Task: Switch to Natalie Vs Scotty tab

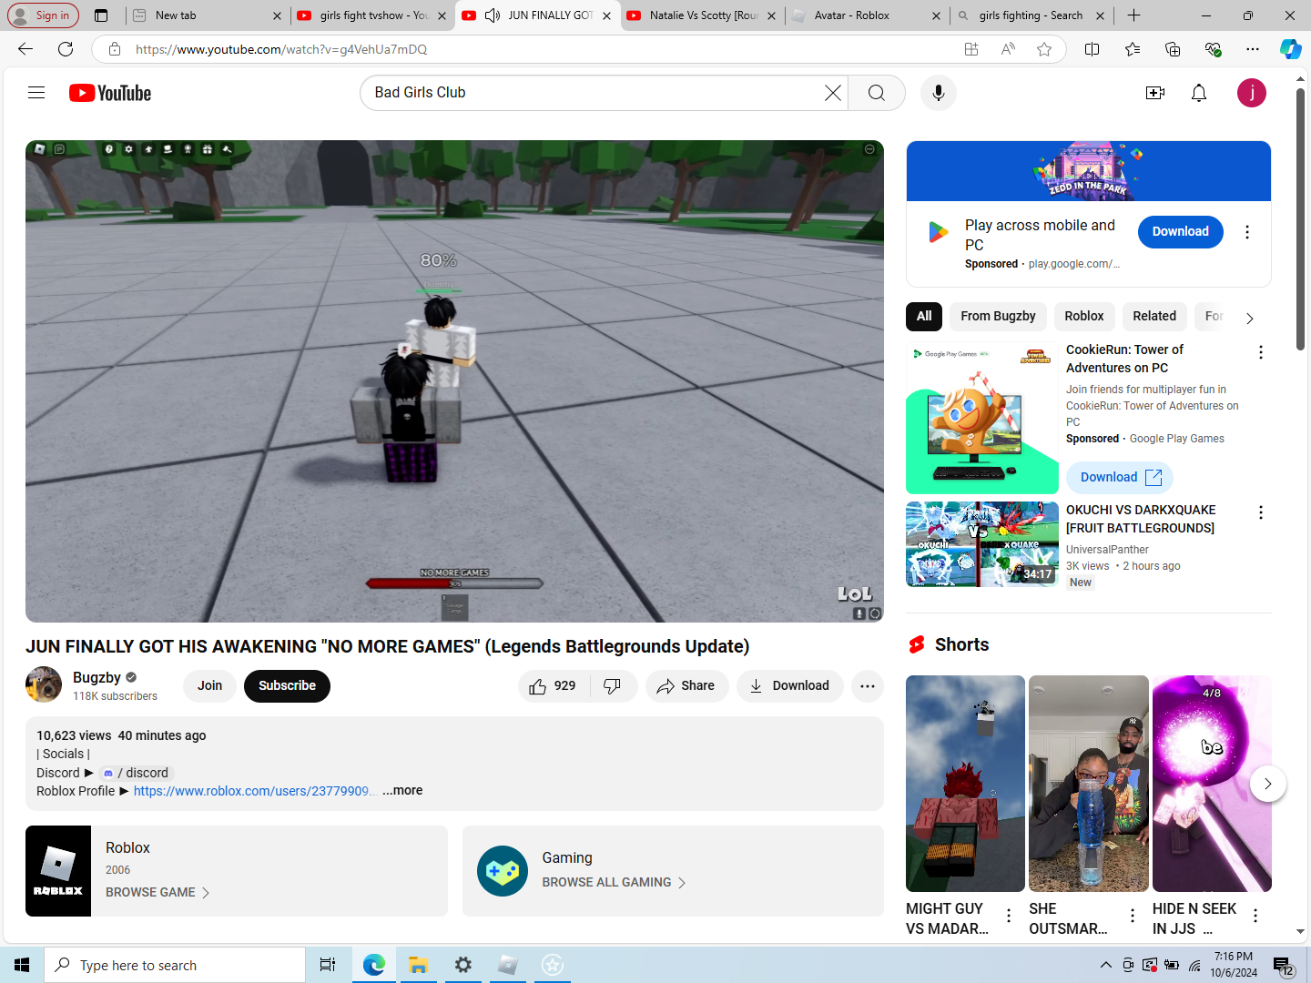Action: 702,15
